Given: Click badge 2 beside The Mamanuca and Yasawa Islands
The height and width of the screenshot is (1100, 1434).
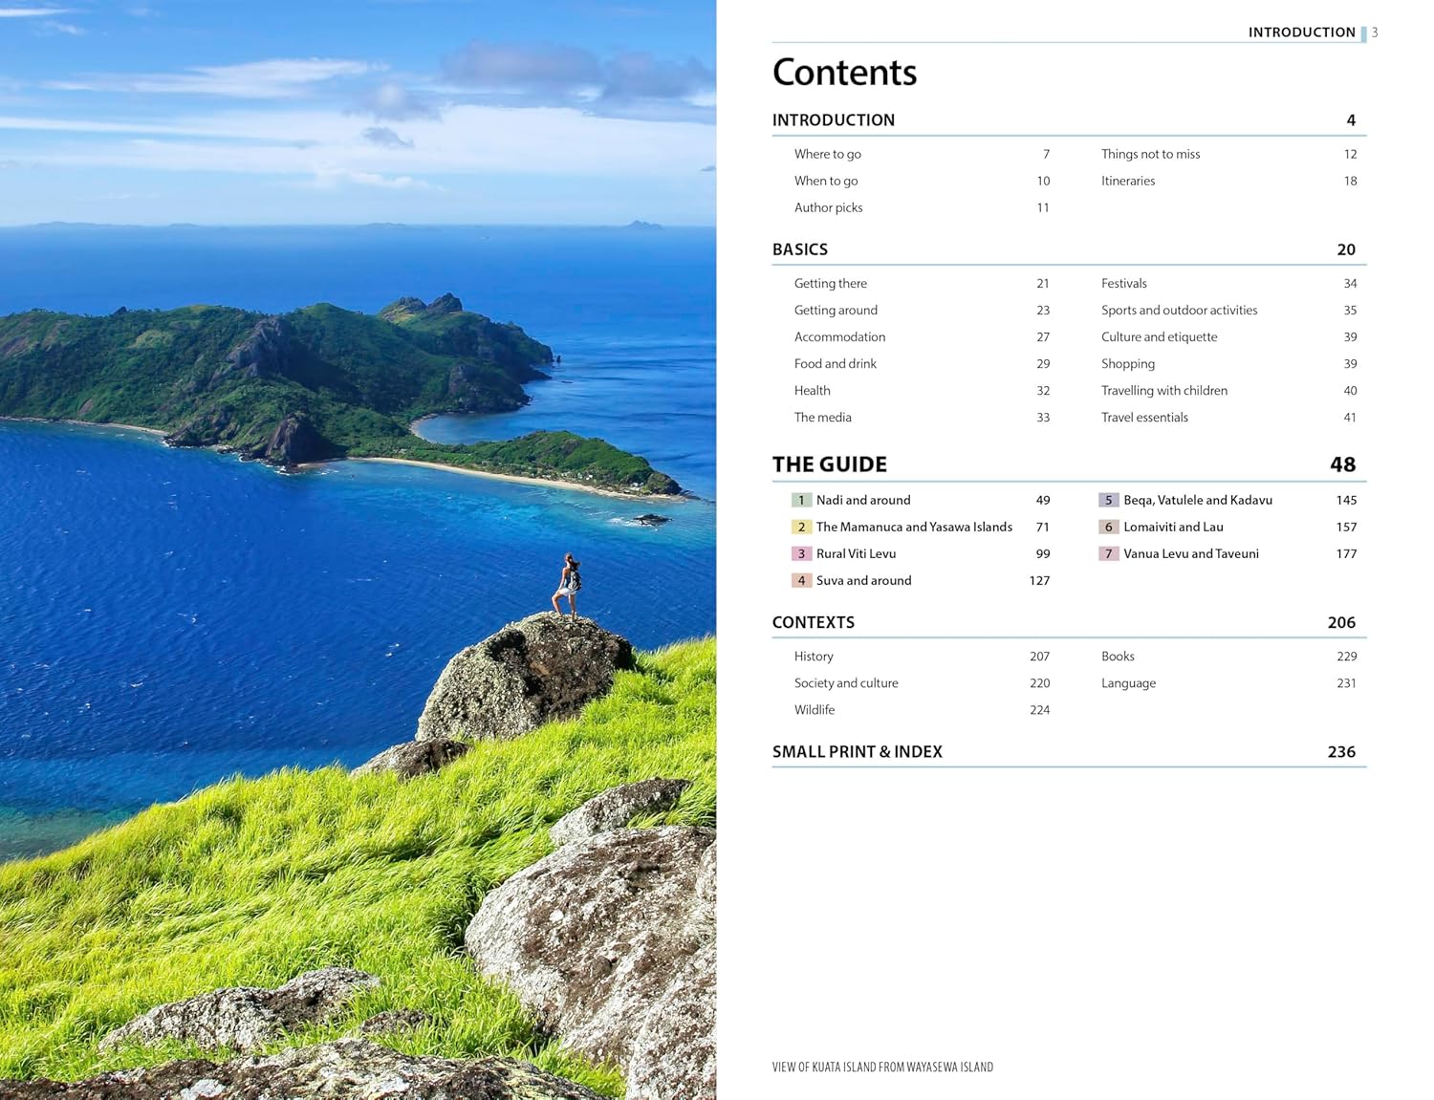Looking at the screenshot, I should tap(801, 527).
